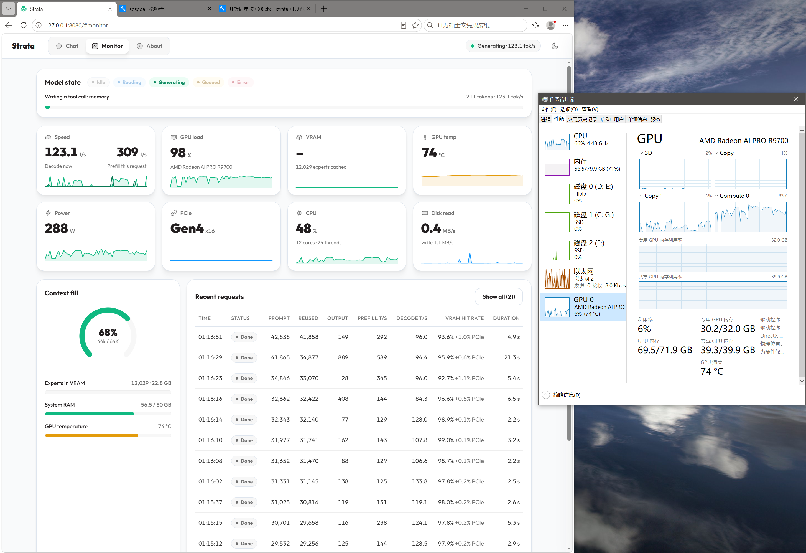Toggle dark mode with the moon icon
This screenshot has height=553, width=806.
555,46
